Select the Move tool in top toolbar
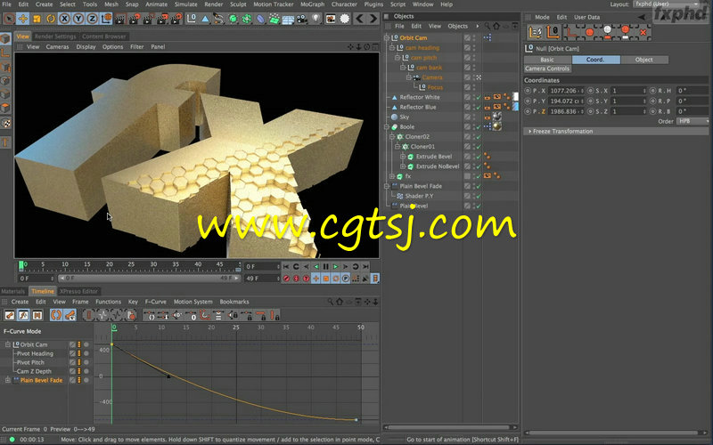 tap(23, 19)
